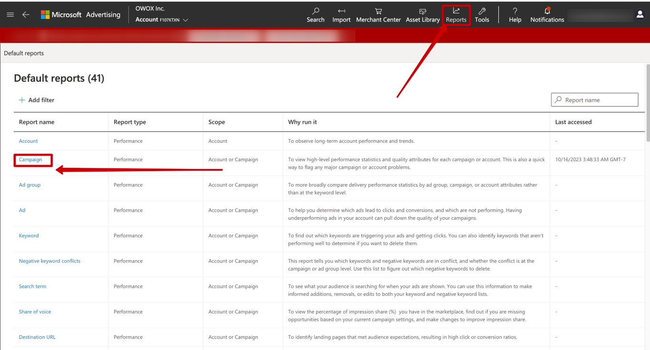Go back using the left arrow

(26, 15)
